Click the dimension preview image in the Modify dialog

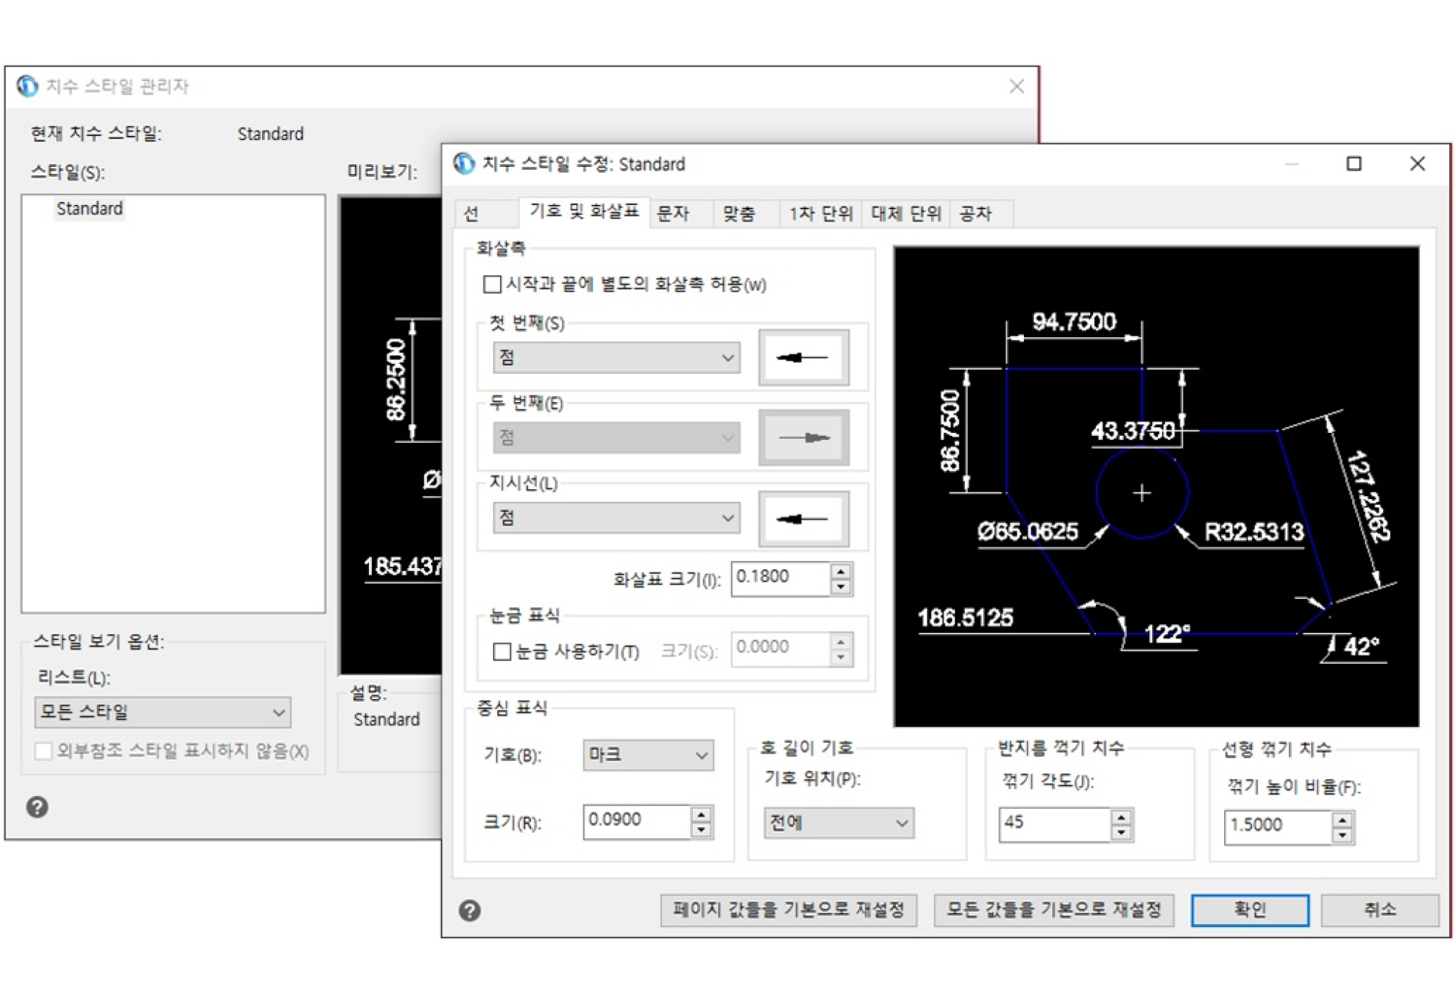[1156, 487]
